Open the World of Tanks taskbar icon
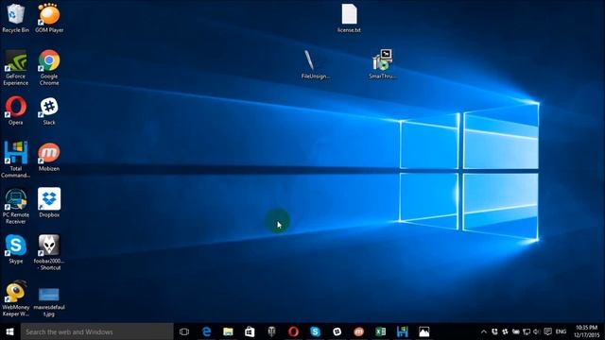The width and height of the screenshot is (605, 340). [271, 331]
